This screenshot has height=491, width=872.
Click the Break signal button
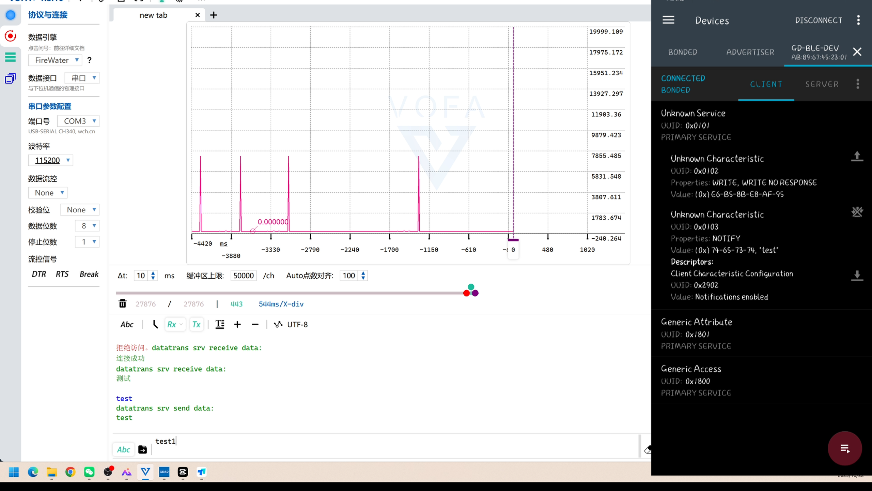click(x=89, y=274)
